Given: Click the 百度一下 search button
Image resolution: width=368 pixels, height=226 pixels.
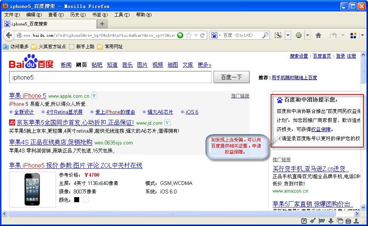Looking at the screenshot, I should point(231,77).
